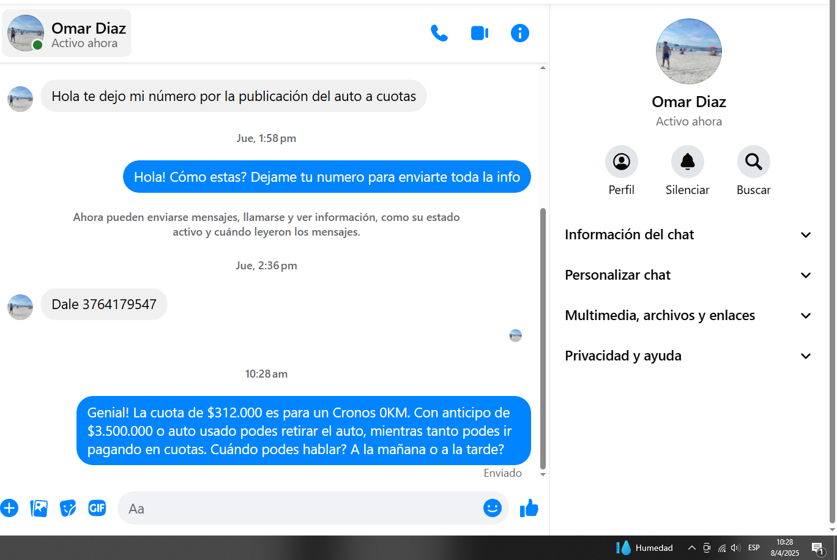Open Omar Diaz's name in chat header
The image size is (837, 560).
[x=88, y=29]
